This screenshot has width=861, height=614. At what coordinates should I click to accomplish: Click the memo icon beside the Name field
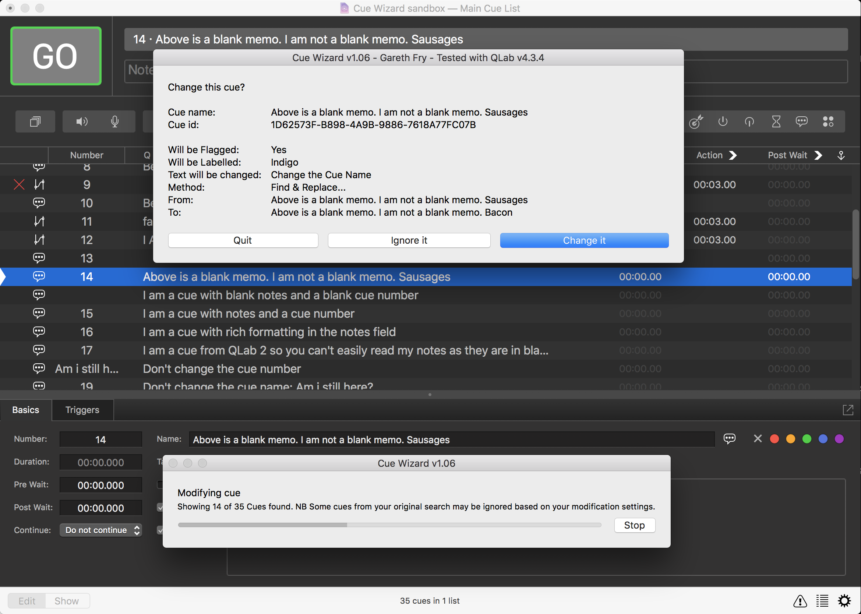click(729, 438)
